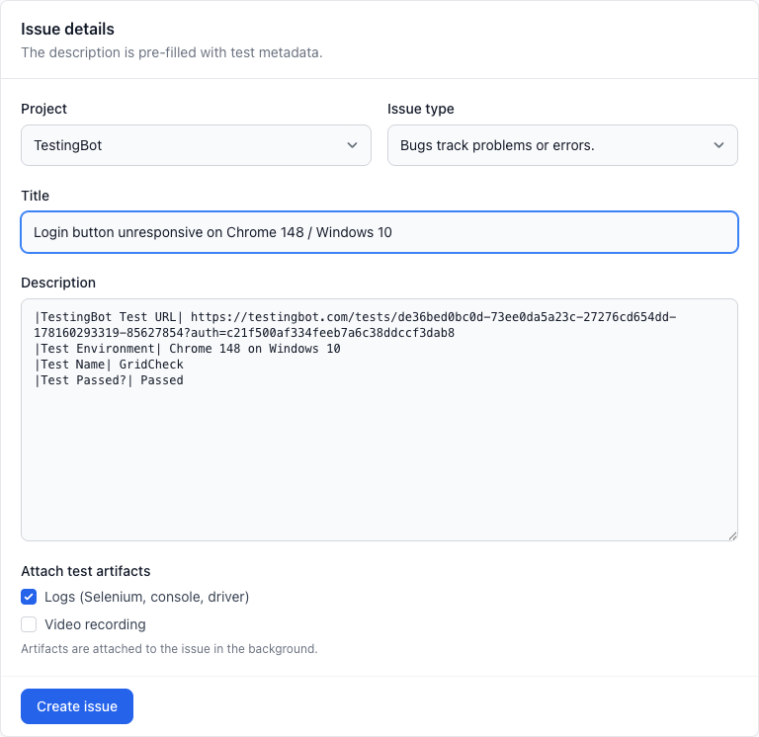Click the 'pre-filled with test metadata' subtitle

[x=172, y=52]
